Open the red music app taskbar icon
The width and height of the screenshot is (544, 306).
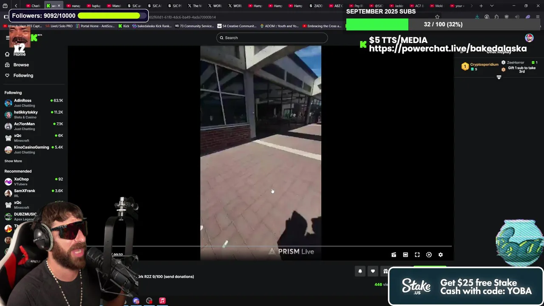coord(162,301)
